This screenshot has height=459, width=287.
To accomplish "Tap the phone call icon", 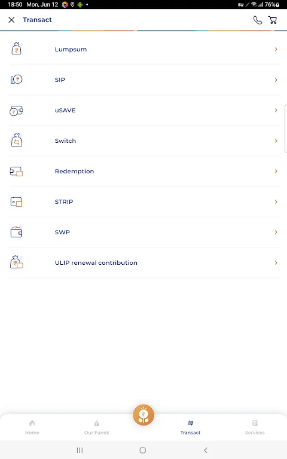I will tap(258, 20).
